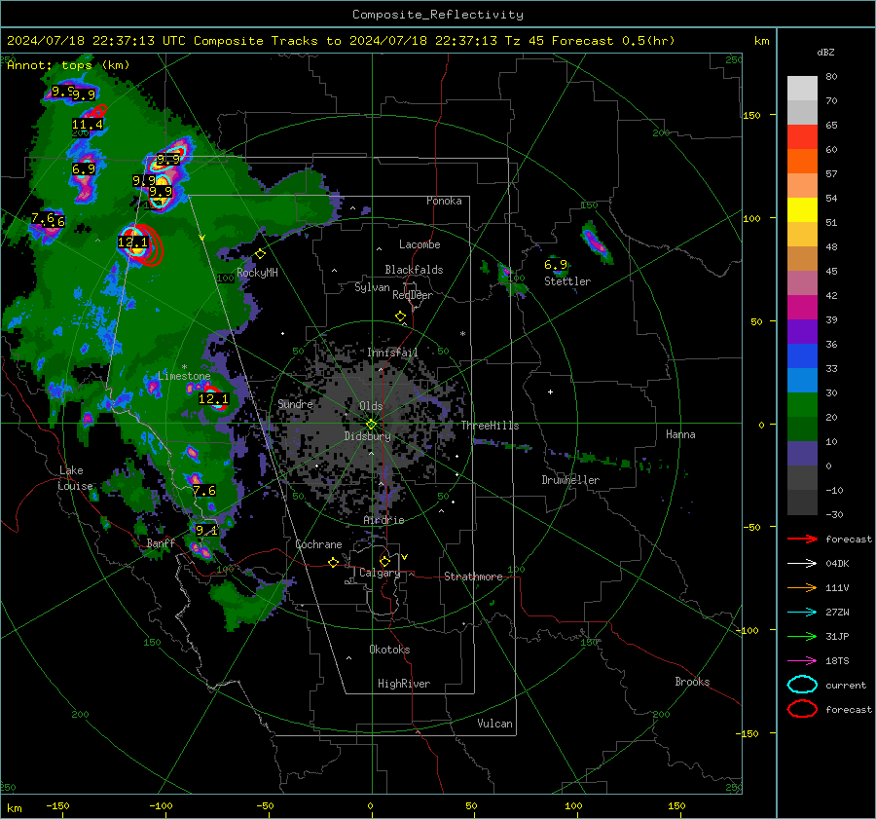
Task: Click the -150 tick on bottom axis
Action: pos(57,805)
